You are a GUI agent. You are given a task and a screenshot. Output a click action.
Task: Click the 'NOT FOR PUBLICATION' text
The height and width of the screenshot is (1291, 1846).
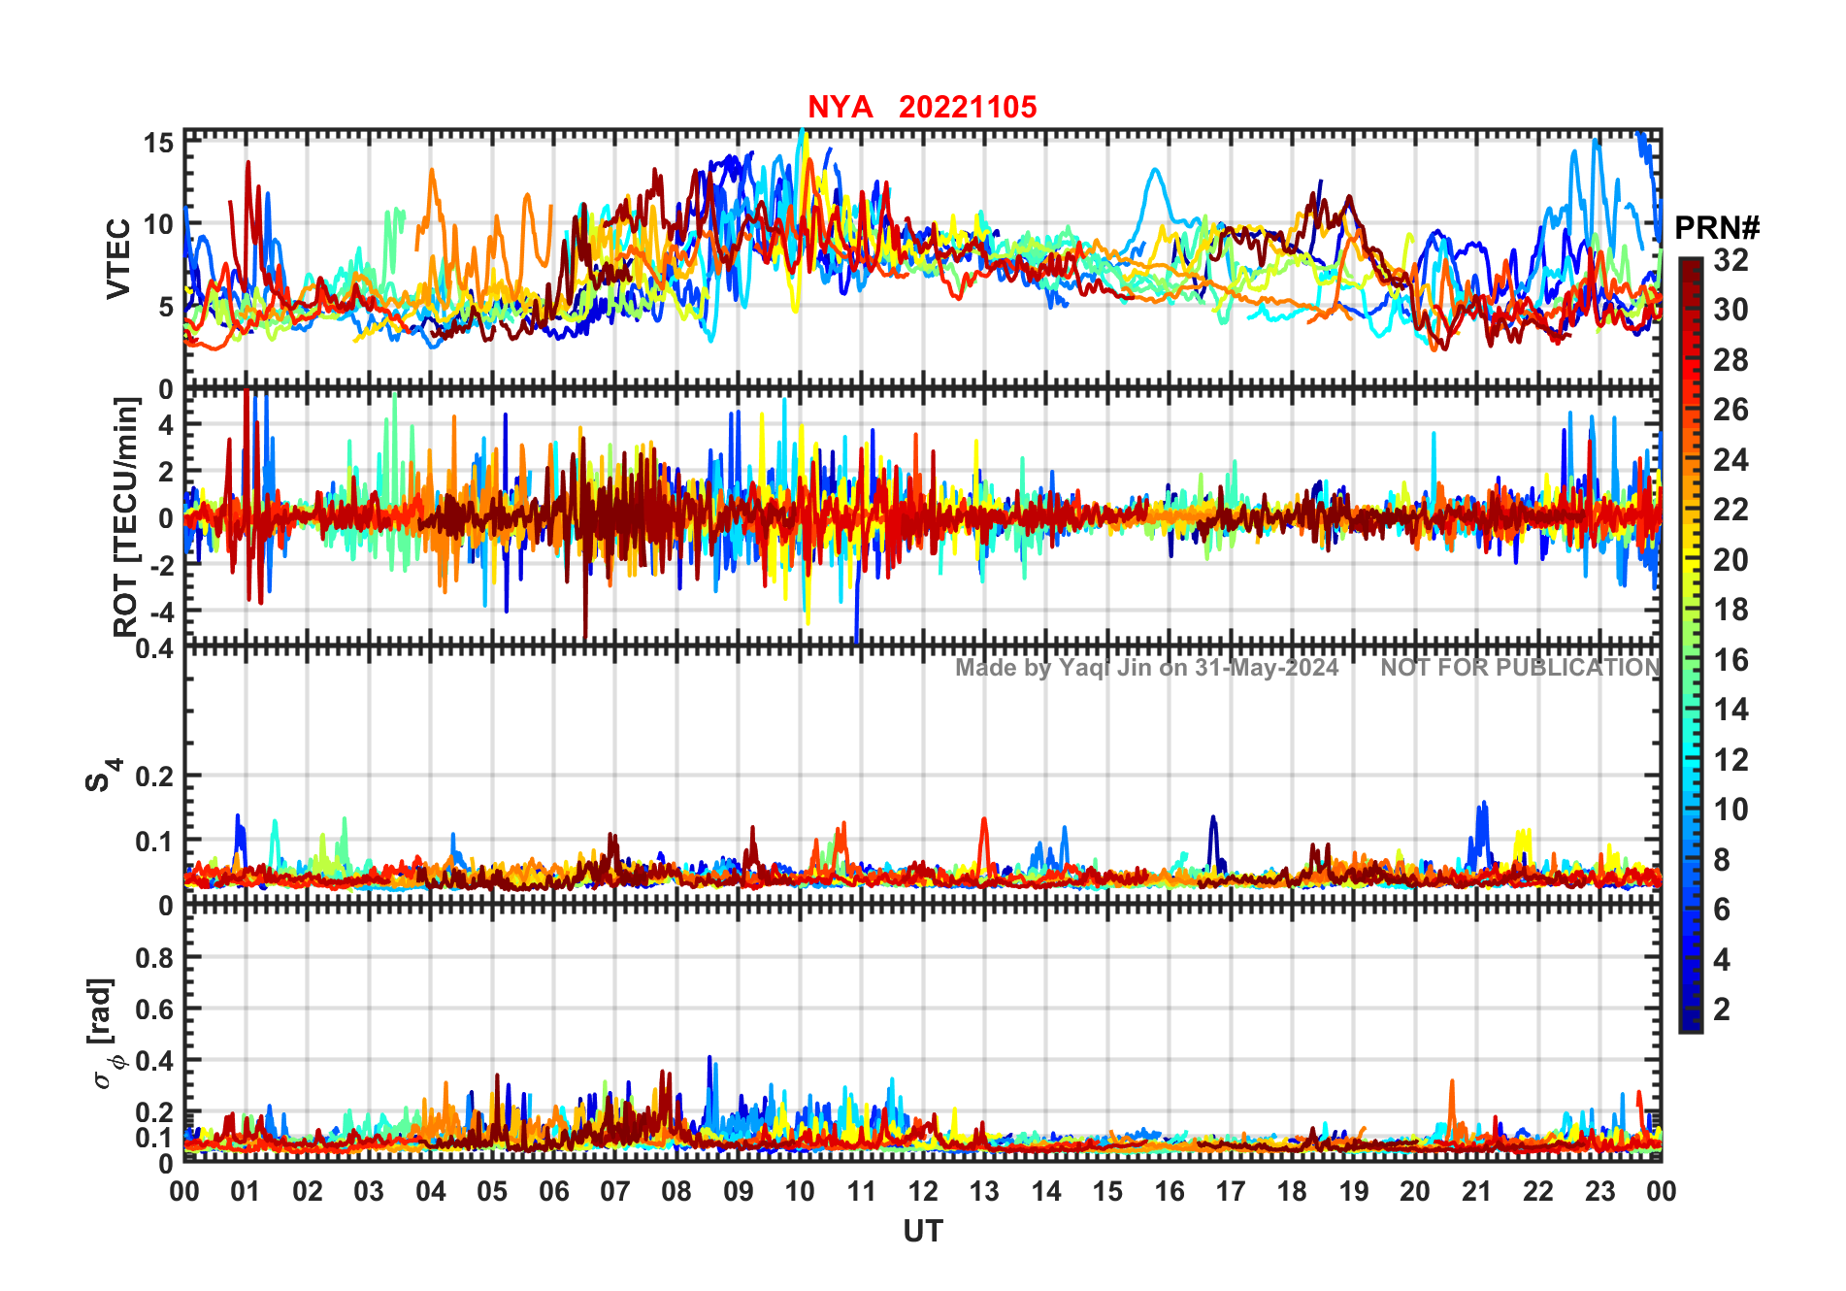1521,668
